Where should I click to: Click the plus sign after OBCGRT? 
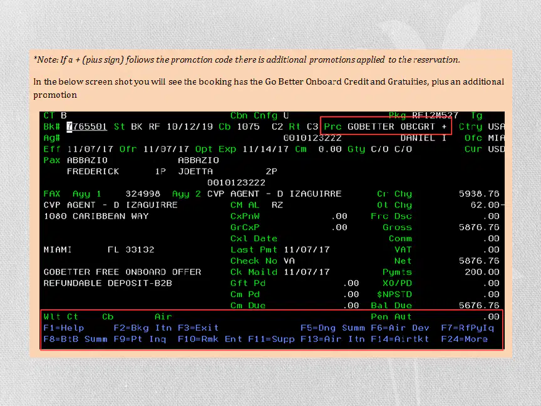click(x=444, y=127)
